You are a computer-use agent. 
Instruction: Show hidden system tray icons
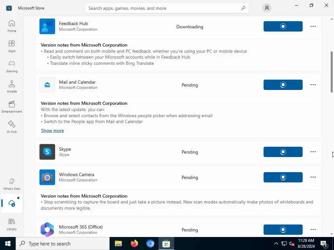point(276,243)
